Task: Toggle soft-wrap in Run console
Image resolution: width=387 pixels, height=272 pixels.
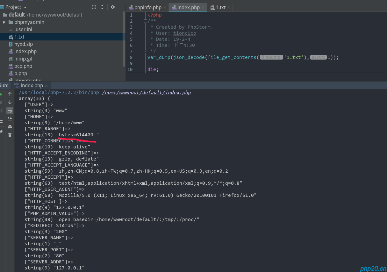Action: click(10, 111)
